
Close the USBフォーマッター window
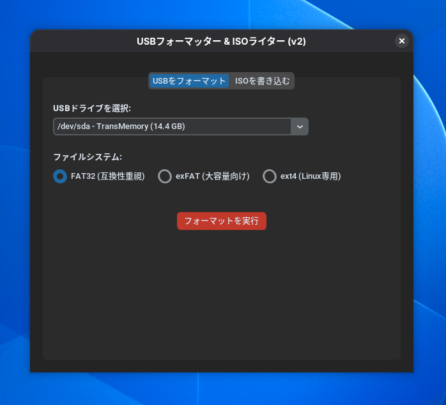pos(402,42)
